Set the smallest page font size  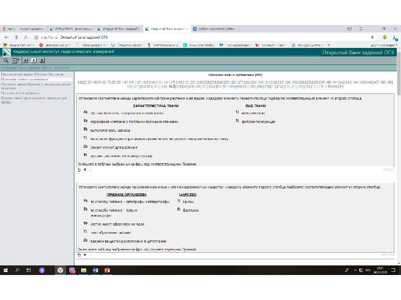point(25,60)
